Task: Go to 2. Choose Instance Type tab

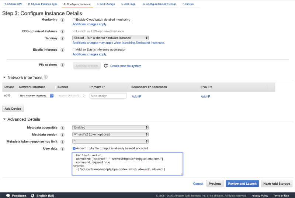Action: pyautogui.click(x=43, y=4)
